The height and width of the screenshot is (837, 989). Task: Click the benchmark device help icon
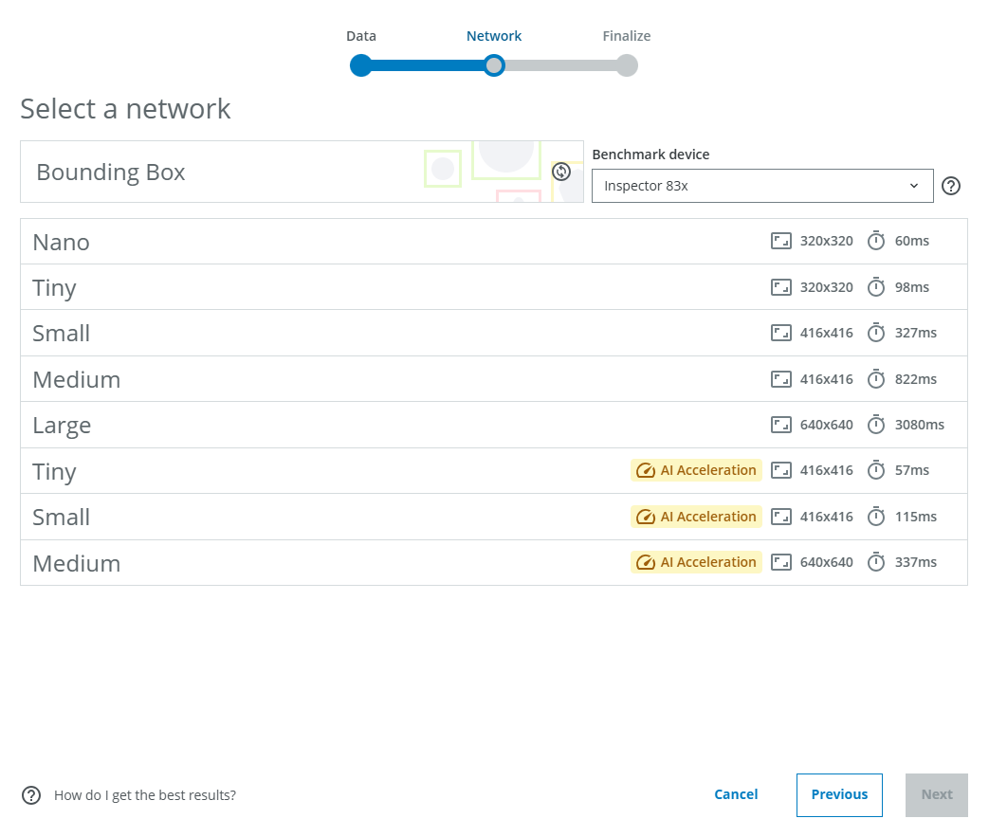[x=951, y=186]
